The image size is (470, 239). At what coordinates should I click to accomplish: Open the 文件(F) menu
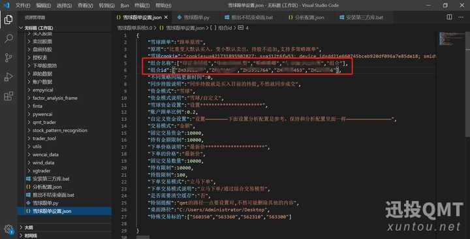coord(23,5)
